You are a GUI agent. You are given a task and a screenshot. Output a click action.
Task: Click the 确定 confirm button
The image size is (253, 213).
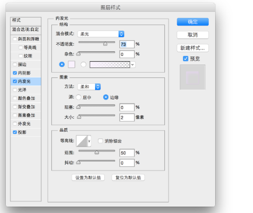coord(192,22)
